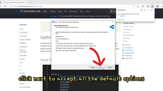Click the Ask questions link
Viewport: 163px width, 91px height.
pos(129,48)
